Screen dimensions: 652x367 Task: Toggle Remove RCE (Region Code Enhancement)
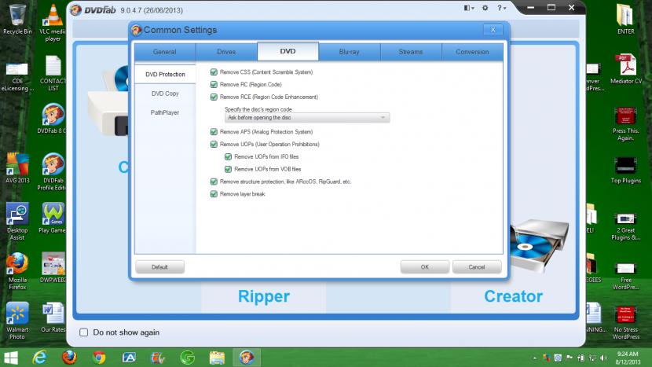tap(214, 97)
